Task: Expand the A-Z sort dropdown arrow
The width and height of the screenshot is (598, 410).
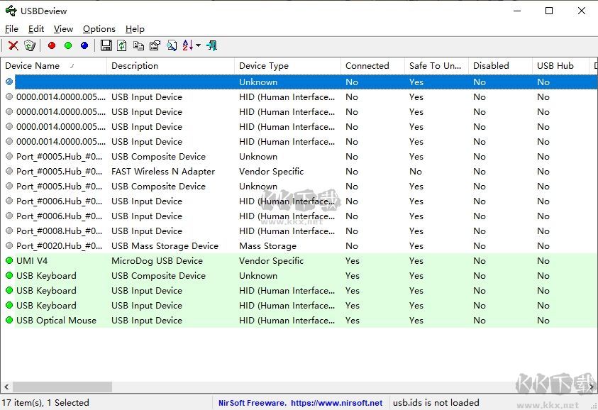Action: point(199,46)
